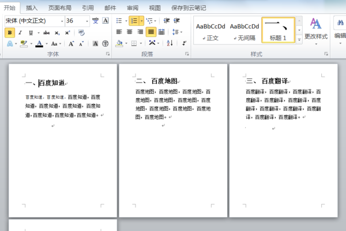Switch to the 插入 tab
The width and height of the screenshot is (346, 231).
pos(32,8)
